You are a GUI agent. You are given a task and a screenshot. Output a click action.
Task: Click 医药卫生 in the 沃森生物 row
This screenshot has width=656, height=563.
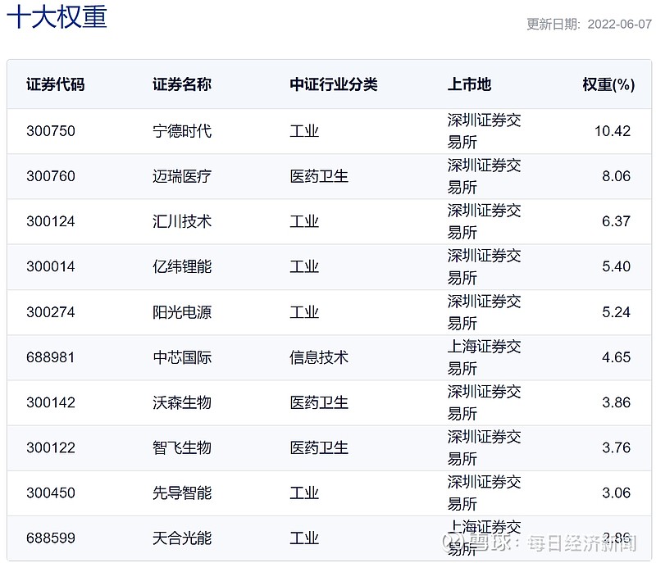coord(319,402)
